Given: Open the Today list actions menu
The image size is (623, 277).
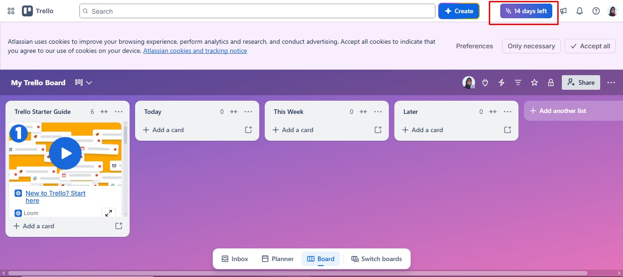Looking at the screenshot, I should click(x=248, y=112).
